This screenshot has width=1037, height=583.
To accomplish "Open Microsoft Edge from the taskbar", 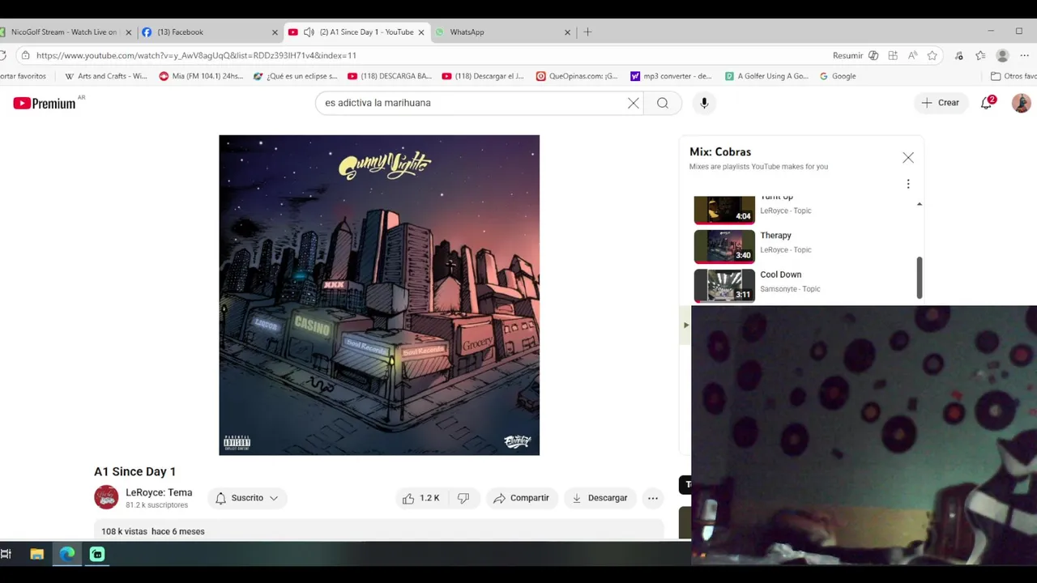I will tap(66, 554).
